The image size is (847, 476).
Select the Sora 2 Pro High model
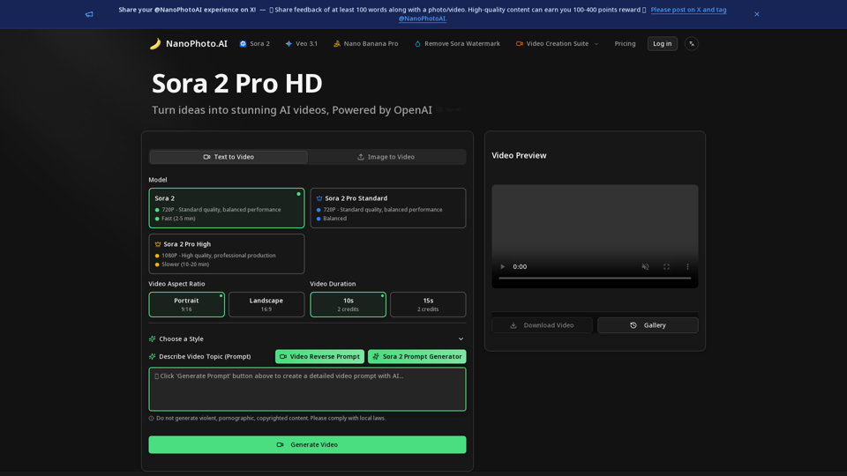[227, 254]
